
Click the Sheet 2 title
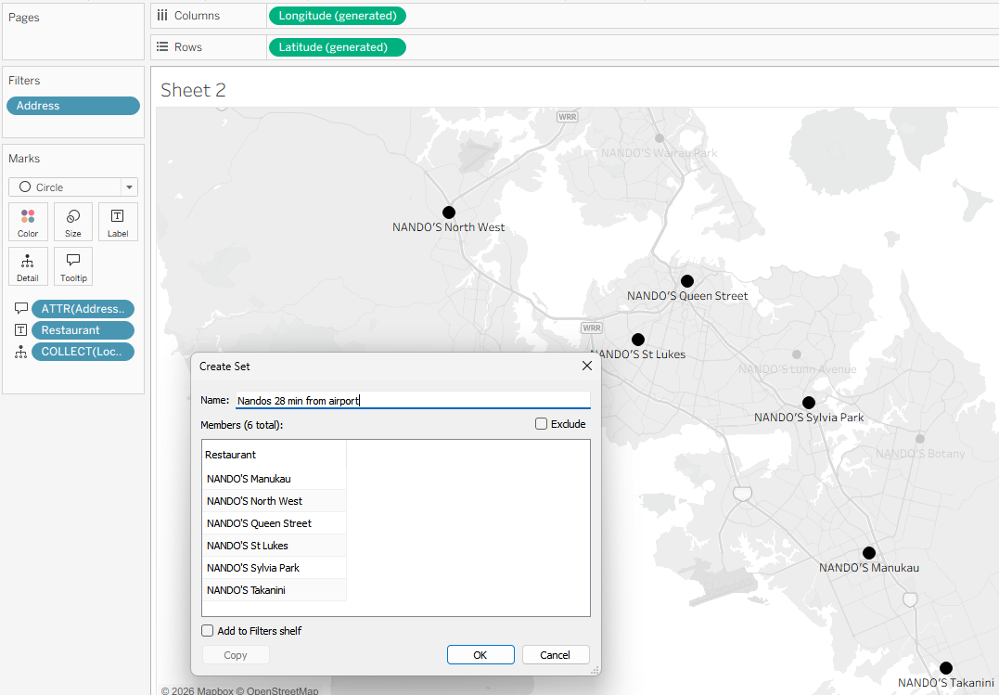[193, 90]
